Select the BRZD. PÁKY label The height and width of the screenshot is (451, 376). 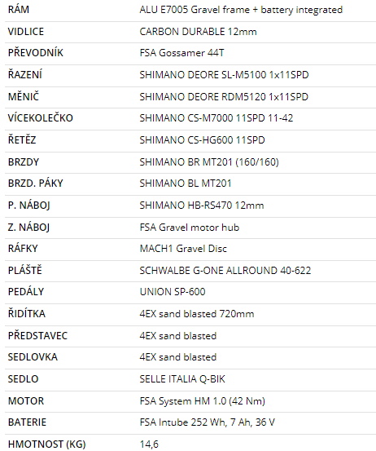click(x=35, y=183)
